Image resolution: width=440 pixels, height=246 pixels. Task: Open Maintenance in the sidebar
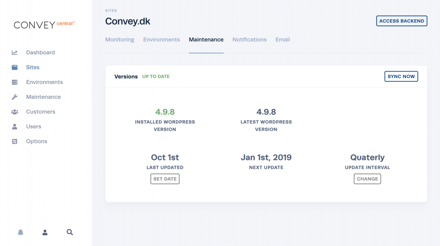[x=43, y=97]
